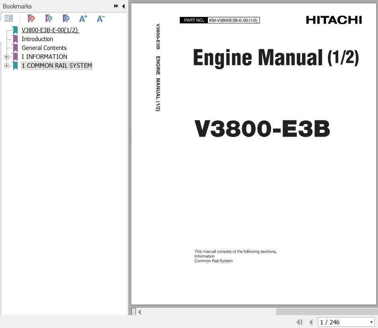Click the delete bookmark icon
378x328 pixels.
click(31, 19)
